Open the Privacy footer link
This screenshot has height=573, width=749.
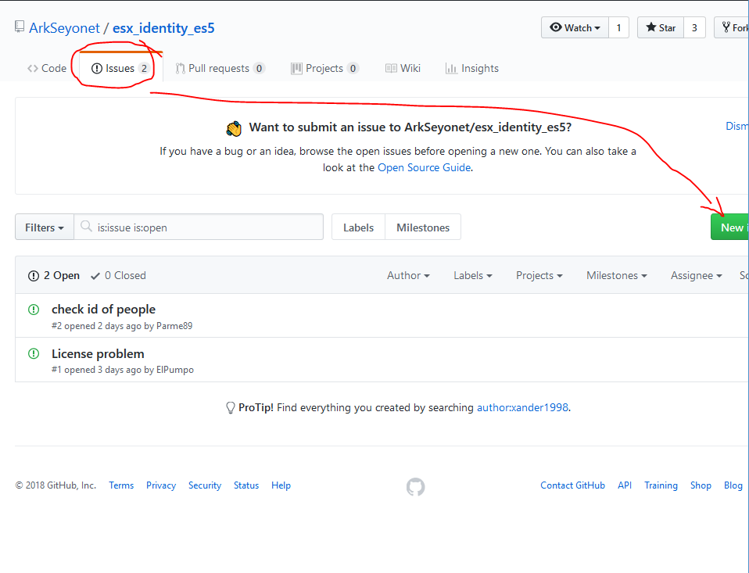(x=161, y=485)
